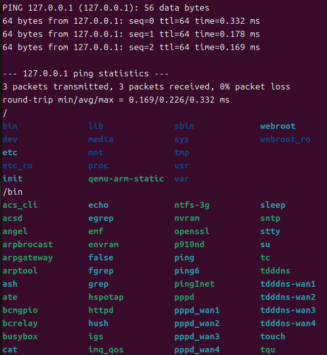Click the webroot directory name
Image resolution: width=327 pixels, height=355 pixels.
pyautogui.click(x=277, y=126)
